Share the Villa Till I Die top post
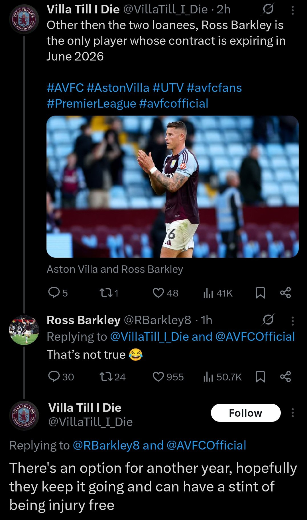The height and width of the screenshot is (520, 307). (285, 293)
